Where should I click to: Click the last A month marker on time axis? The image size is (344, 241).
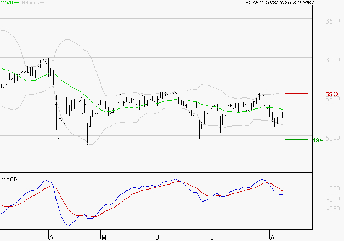[272, 237]
